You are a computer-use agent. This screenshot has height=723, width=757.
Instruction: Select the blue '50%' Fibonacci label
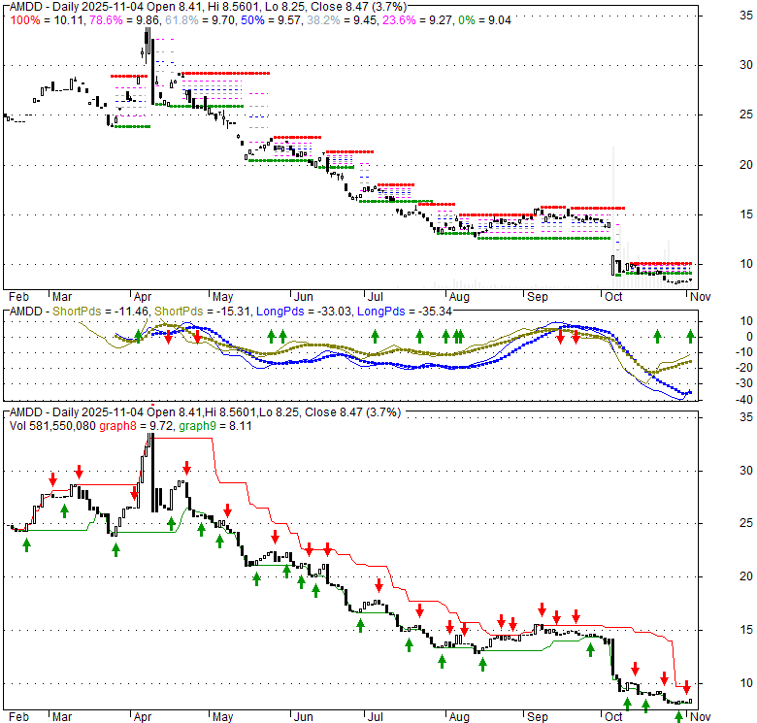pyautogui.click(x=252, y=20)
